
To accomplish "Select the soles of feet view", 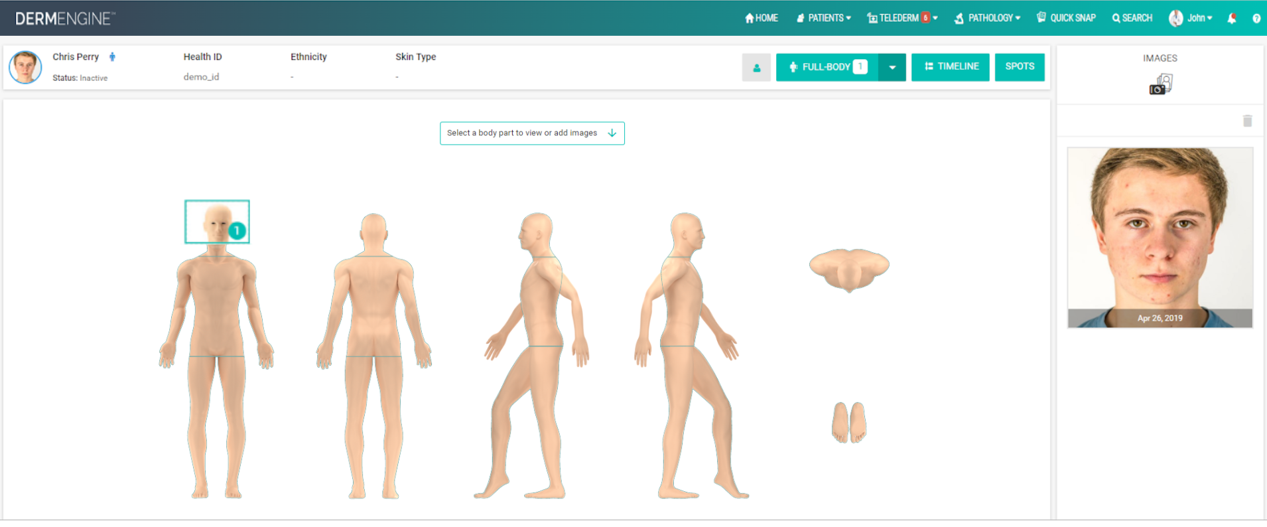I will (849, 422).
